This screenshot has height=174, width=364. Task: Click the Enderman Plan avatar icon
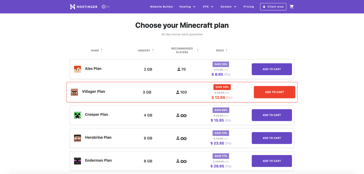pos(77,161)
